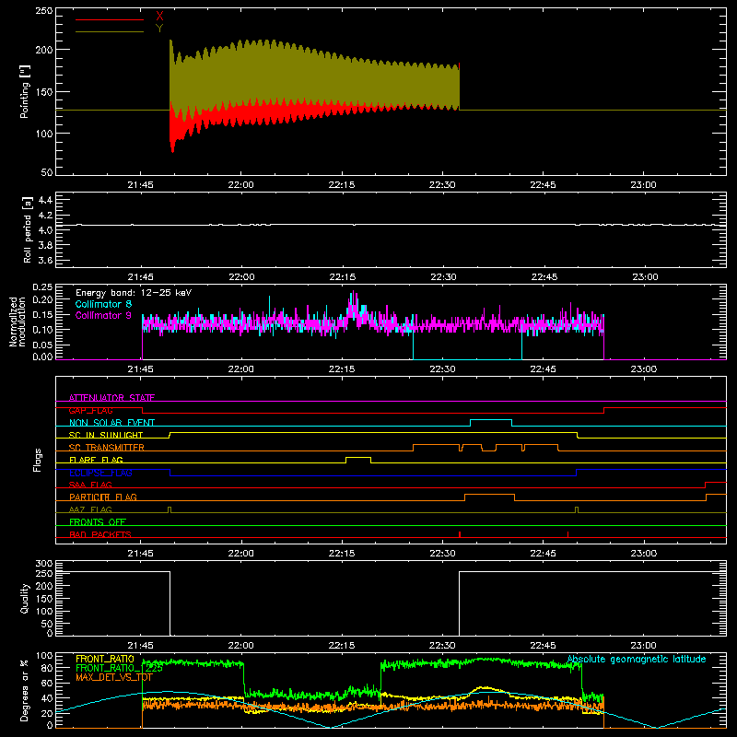This screenshot has width=737, height=737.
Task: Click the first raised PARTICLE_FLAG pulse near 22:35
Action: (489, 495)
